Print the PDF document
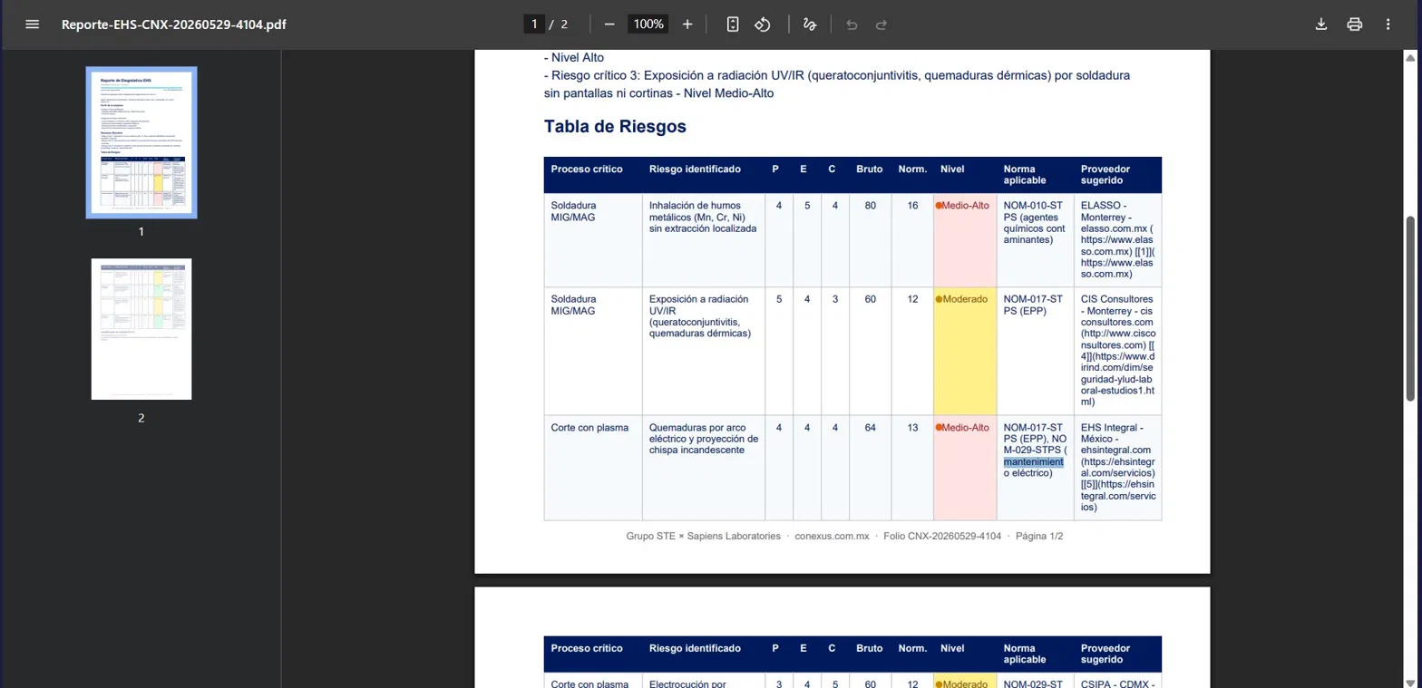The height and width of the screenshot is (688, 1422). [1355, 24]
